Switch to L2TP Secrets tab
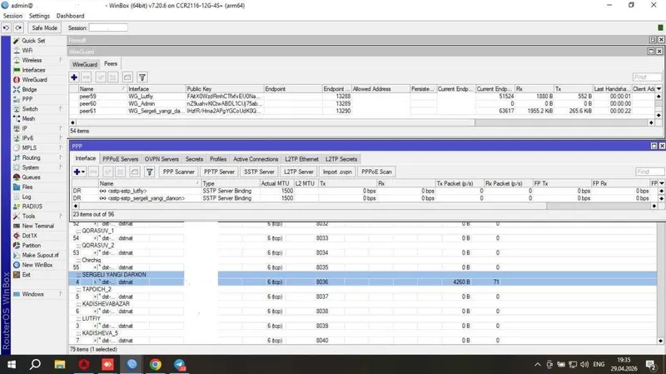 click(341, 159)
